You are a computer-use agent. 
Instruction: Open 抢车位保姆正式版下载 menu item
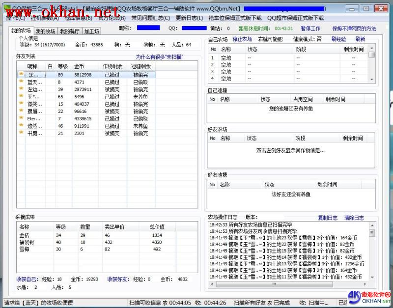click(235, 18)
